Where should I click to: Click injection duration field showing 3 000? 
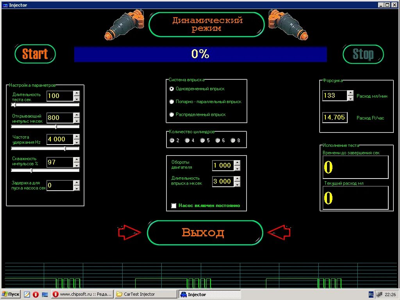click(223, 181)
